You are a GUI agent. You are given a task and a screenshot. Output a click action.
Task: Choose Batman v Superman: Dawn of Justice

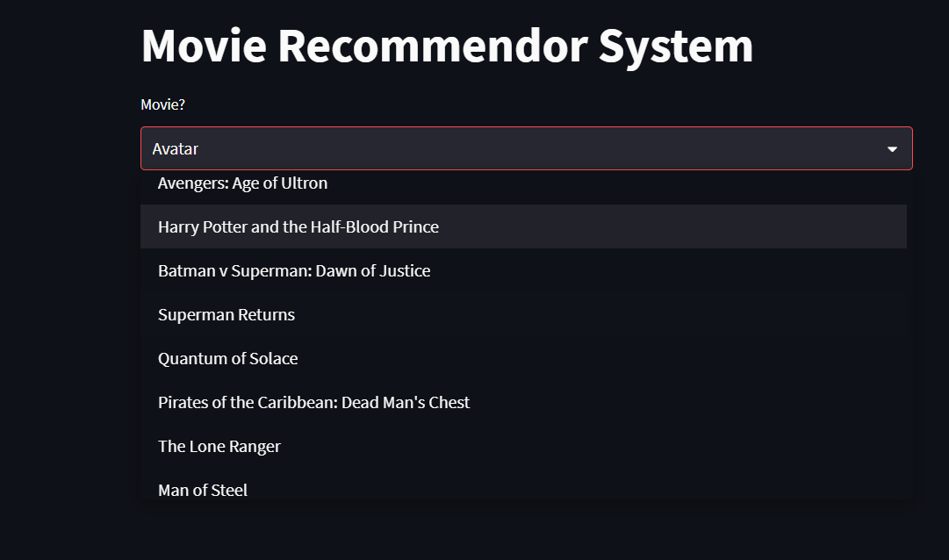click(293, 270)
